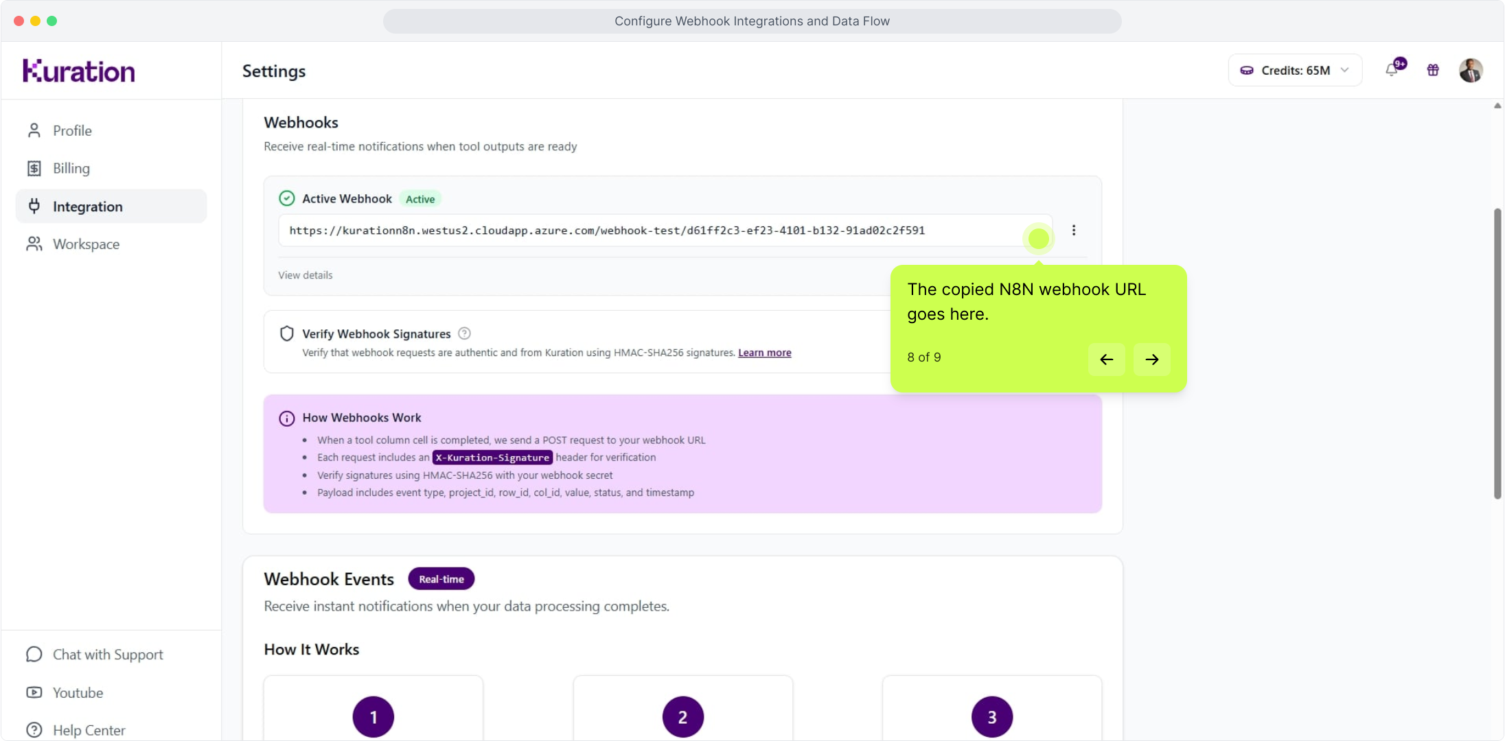Image resolution: width=1505 pixels, height=741 pixels.
Task: Click the gift rewards icon
Action: point(1433,70)
